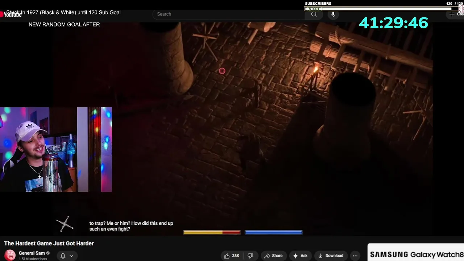This screenshot has width=464, height=261.
Task: Expand the notification preferences chevron
Action: 71,256
